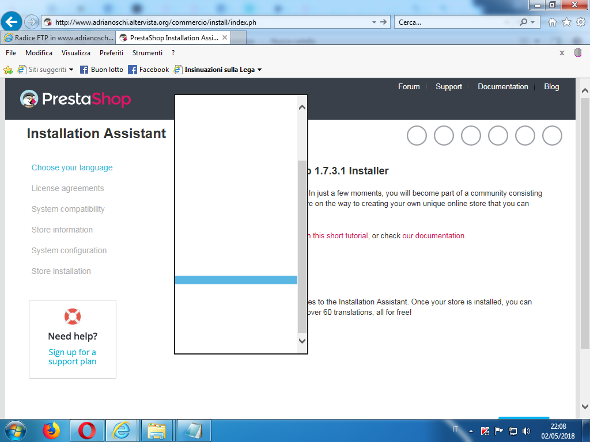Expand the address bar history dropdown

coord(374,22)
